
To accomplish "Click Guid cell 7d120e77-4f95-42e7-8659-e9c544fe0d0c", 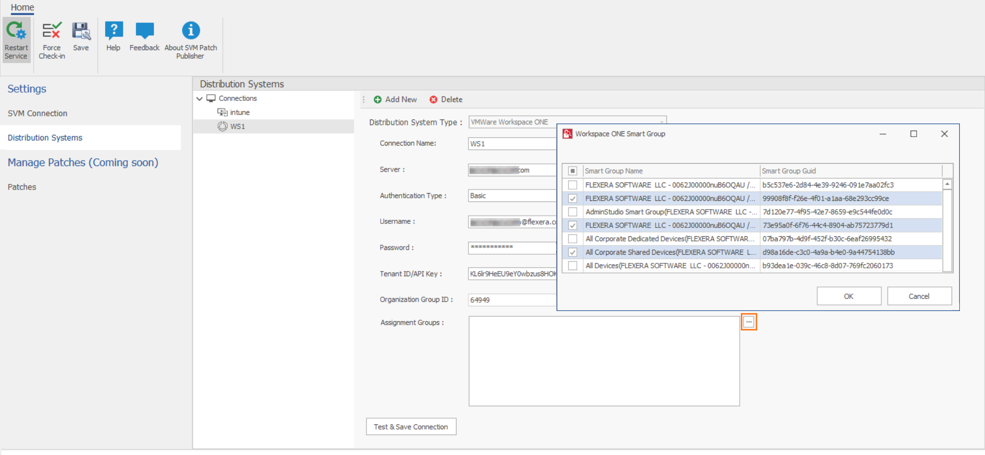I will coord(851,212).
